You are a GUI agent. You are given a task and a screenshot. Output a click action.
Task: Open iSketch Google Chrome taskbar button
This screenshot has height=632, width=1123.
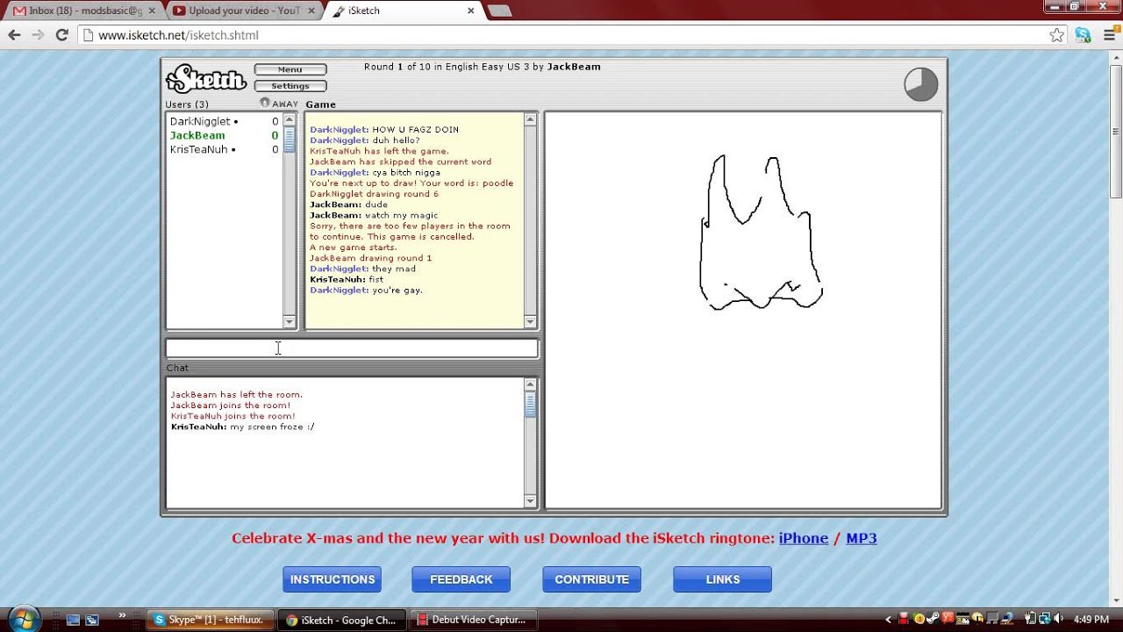(343, 620)
